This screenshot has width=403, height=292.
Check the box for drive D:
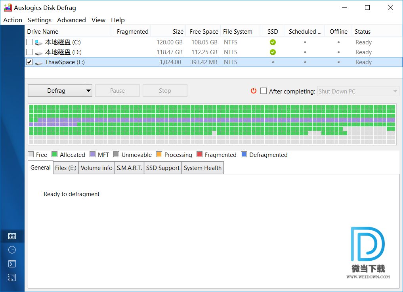(x=29, y=52)
